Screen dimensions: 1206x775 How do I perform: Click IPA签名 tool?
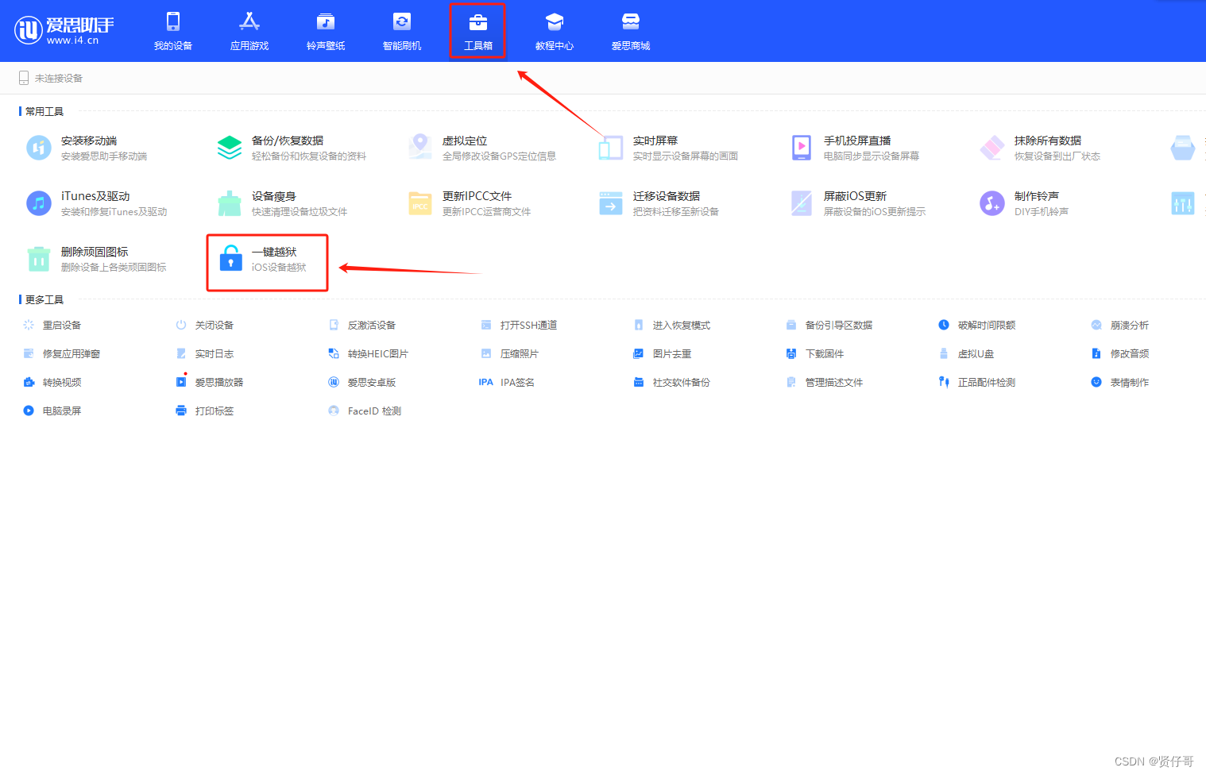click(x=508, y=382)
